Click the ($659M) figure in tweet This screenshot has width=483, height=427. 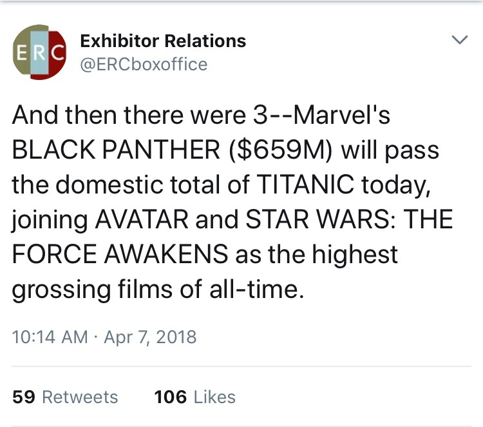[x=280, y=150]
